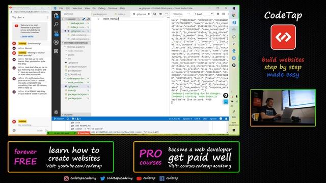Viewport: 326px width, 183px height.
Task: Open the Edit menu
Action: pos(68,8)
